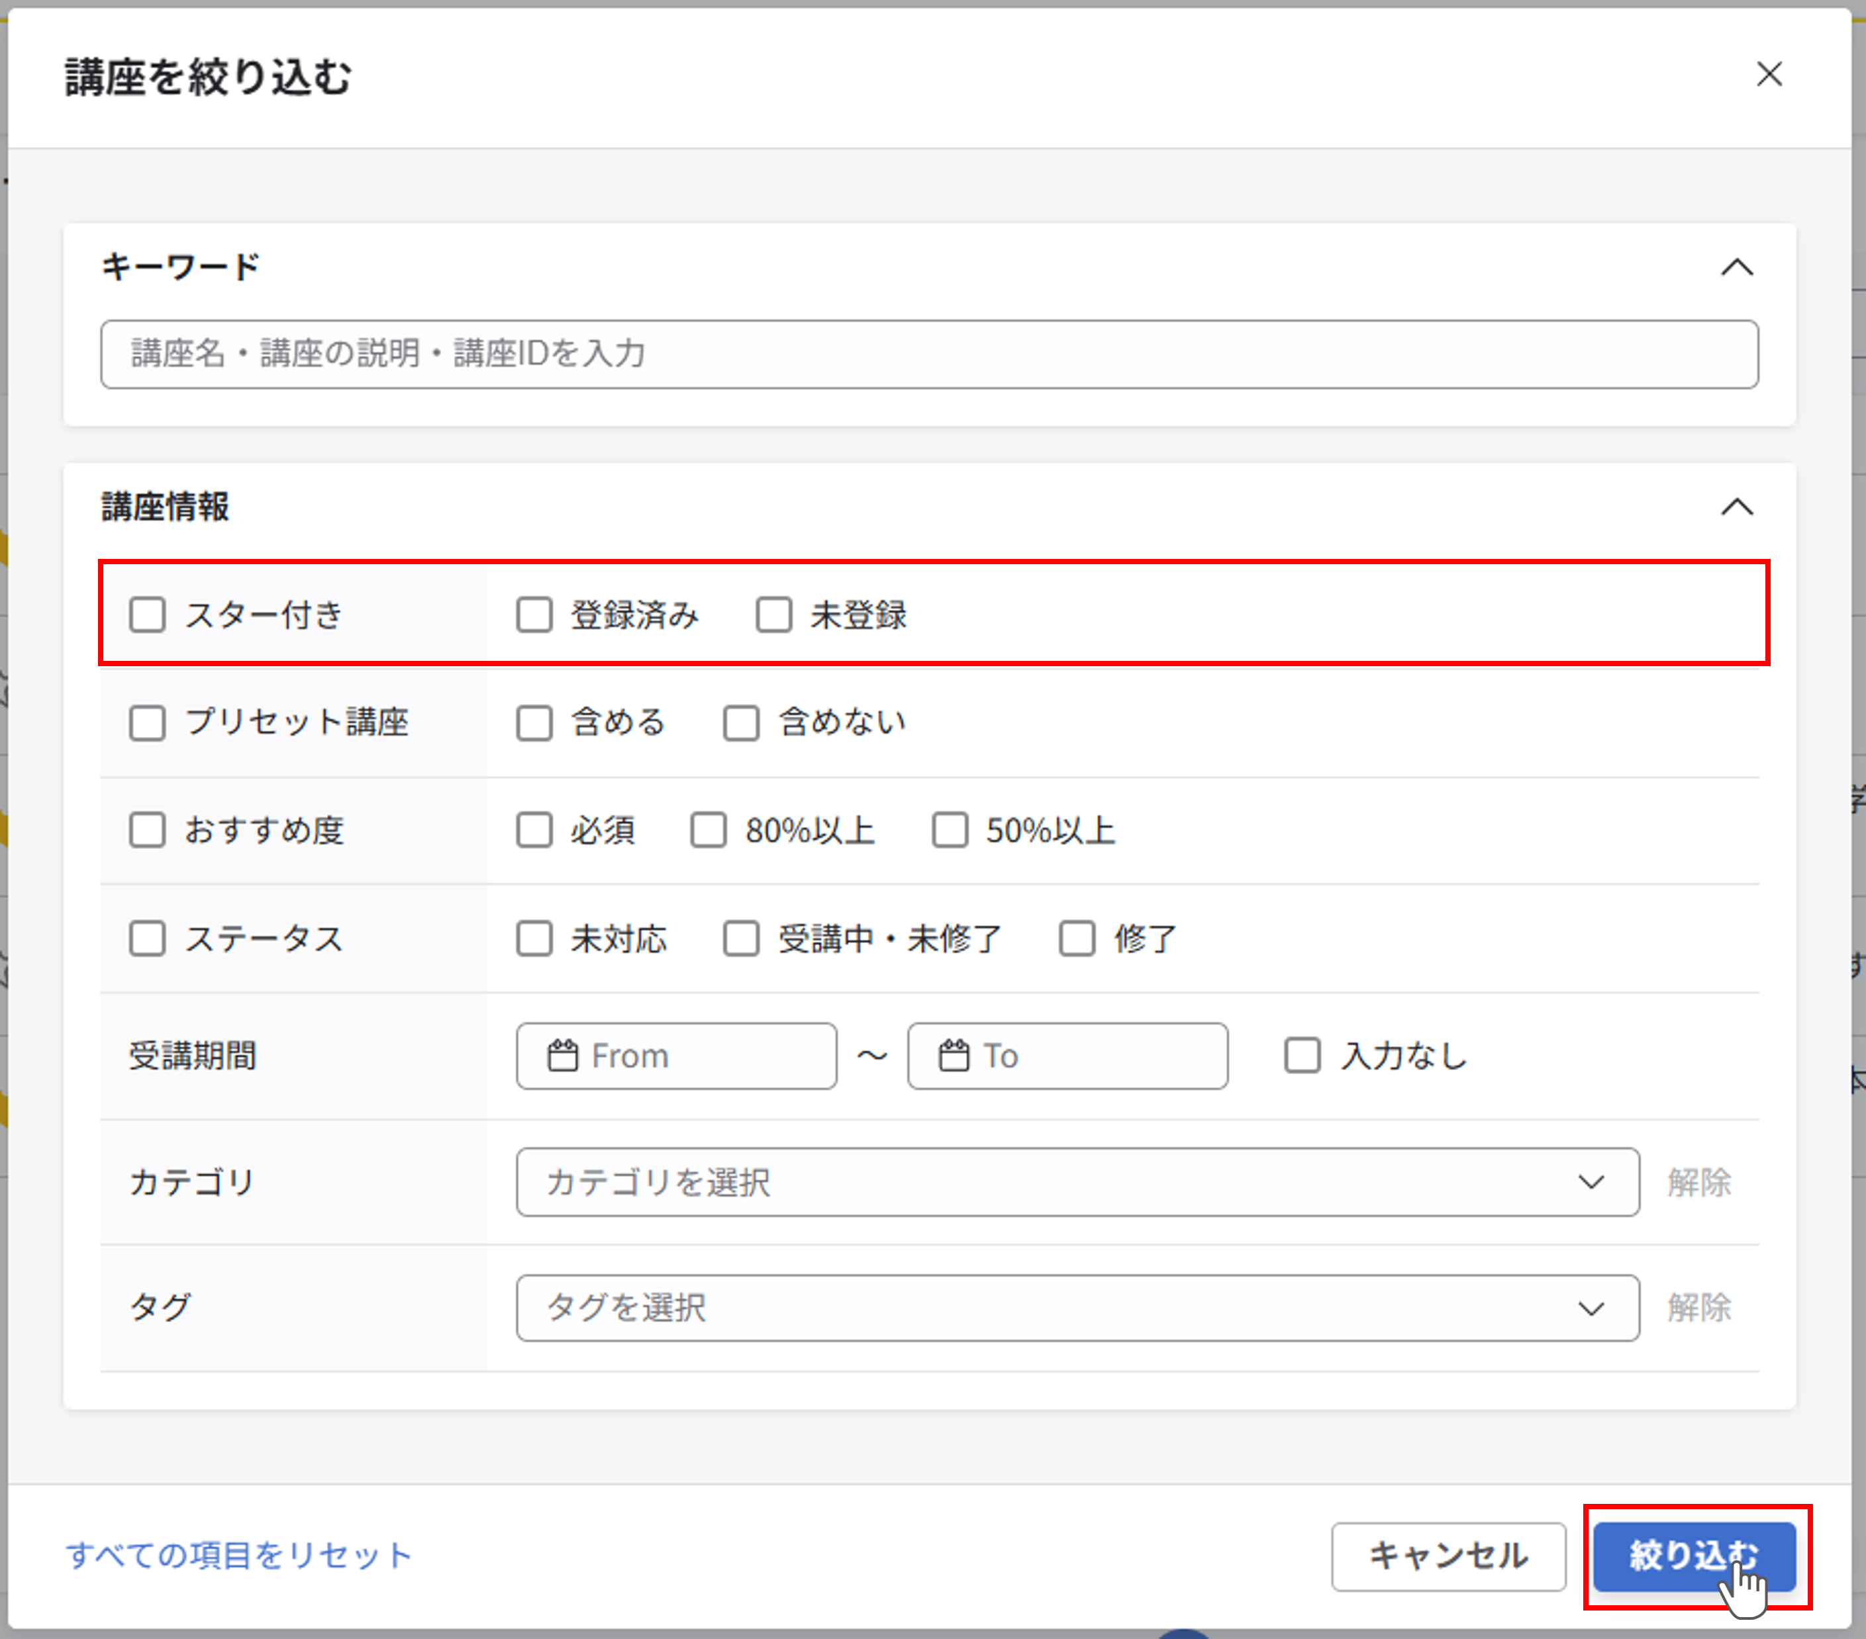Click the keyword search input field
The image size is (1866, 1639).
(x=928, y=354)
